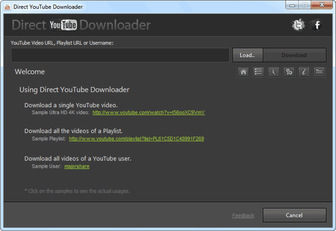336x231 pixels.
Task: Click the "Welcome" heading
Action: tap(30, 72)
